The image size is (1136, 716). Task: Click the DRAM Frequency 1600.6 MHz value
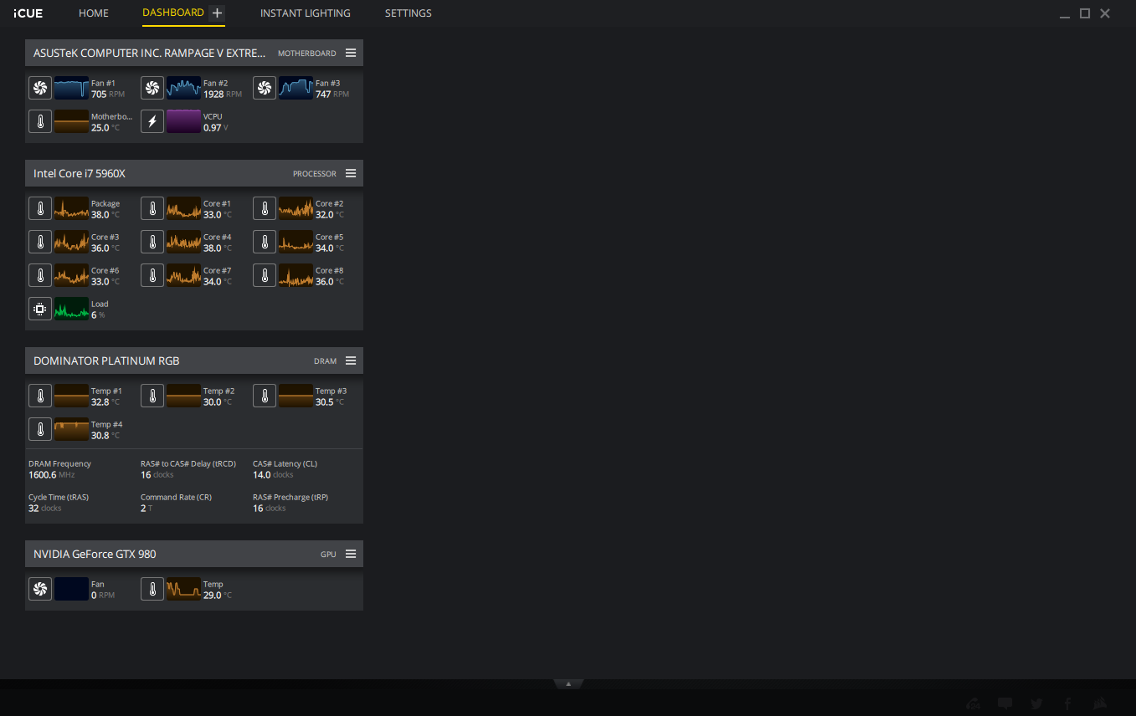click(52, 475)
